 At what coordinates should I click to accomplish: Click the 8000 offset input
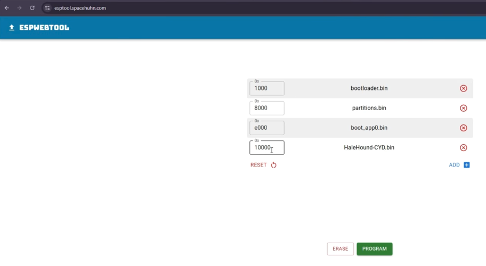267,108
